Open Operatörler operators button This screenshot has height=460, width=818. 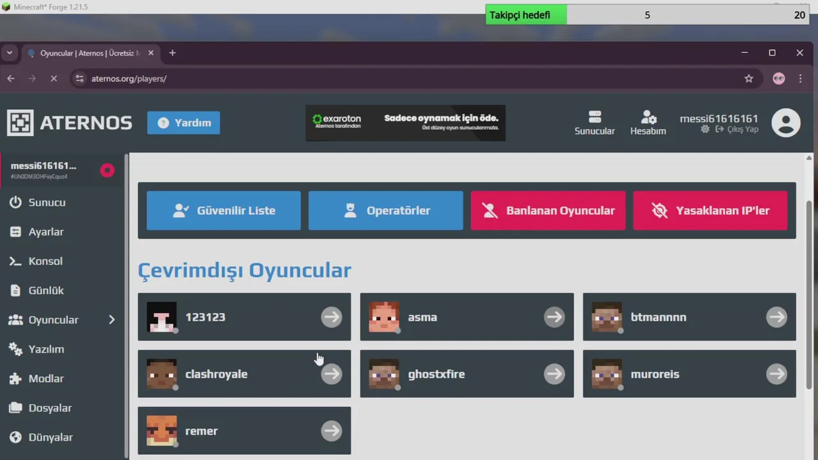[385, 210]
